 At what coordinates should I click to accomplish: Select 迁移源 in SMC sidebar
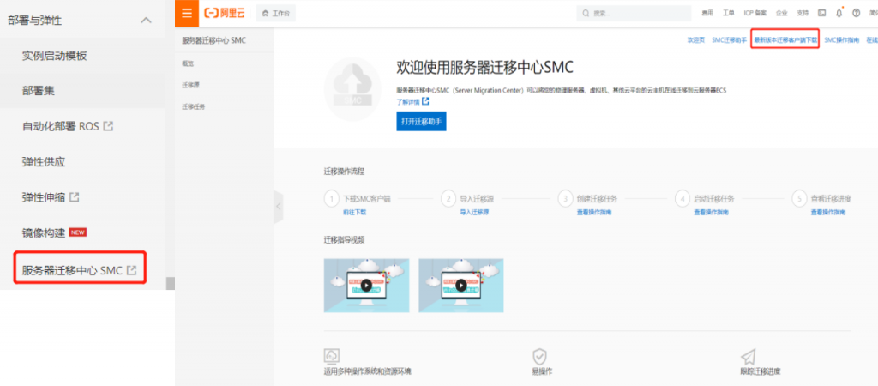tap(190, 85)
